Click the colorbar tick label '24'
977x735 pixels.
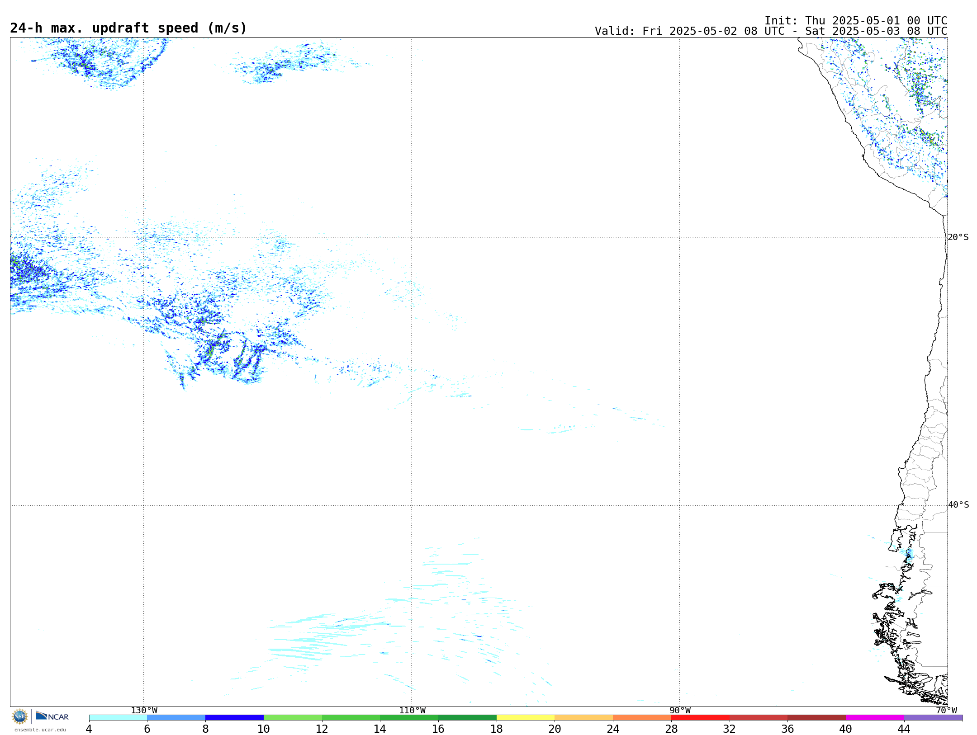pyautogui.click(x=613, y=729)
